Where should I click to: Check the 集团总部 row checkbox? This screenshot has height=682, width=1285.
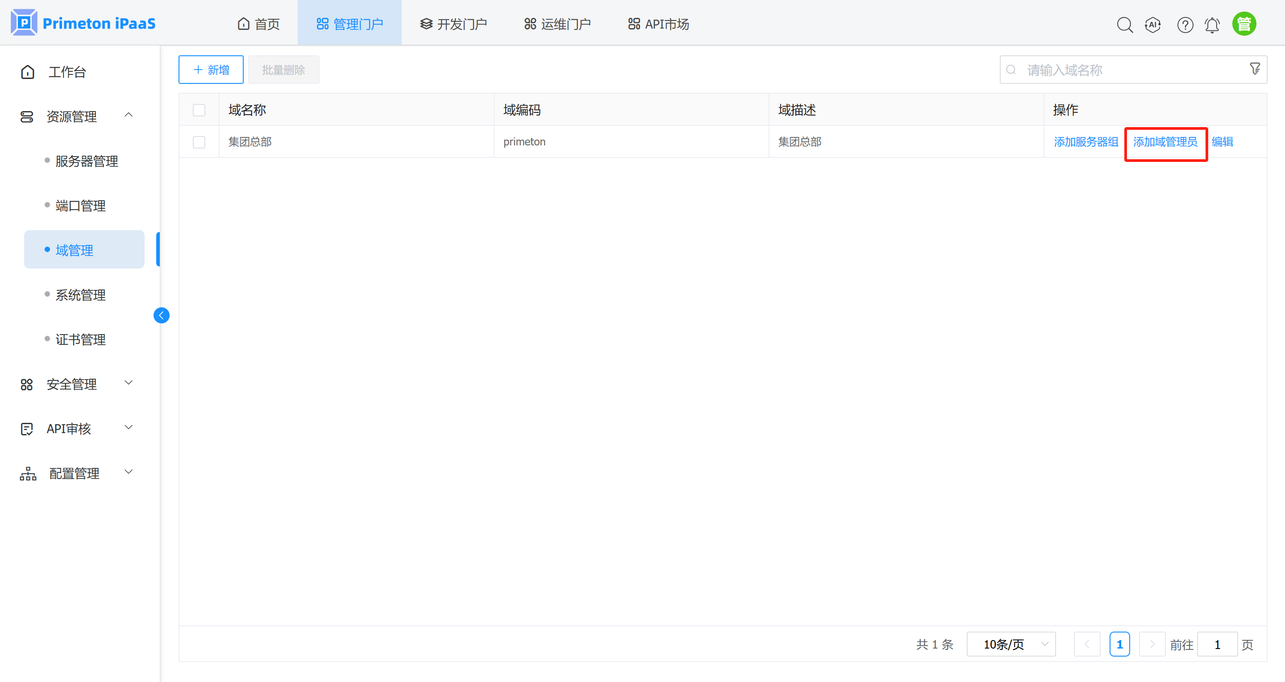[x=199, y=141]
